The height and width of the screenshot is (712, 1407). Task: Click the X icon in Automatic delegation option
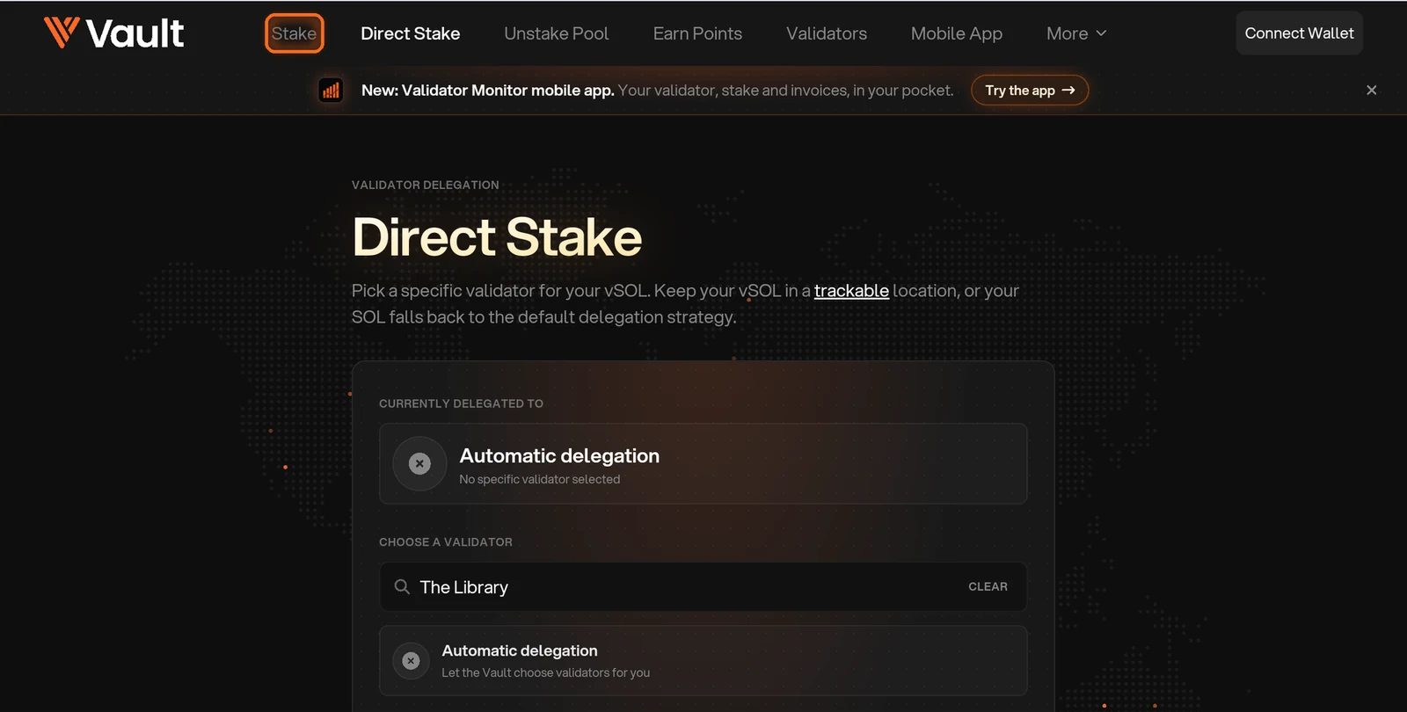point(411,661)
